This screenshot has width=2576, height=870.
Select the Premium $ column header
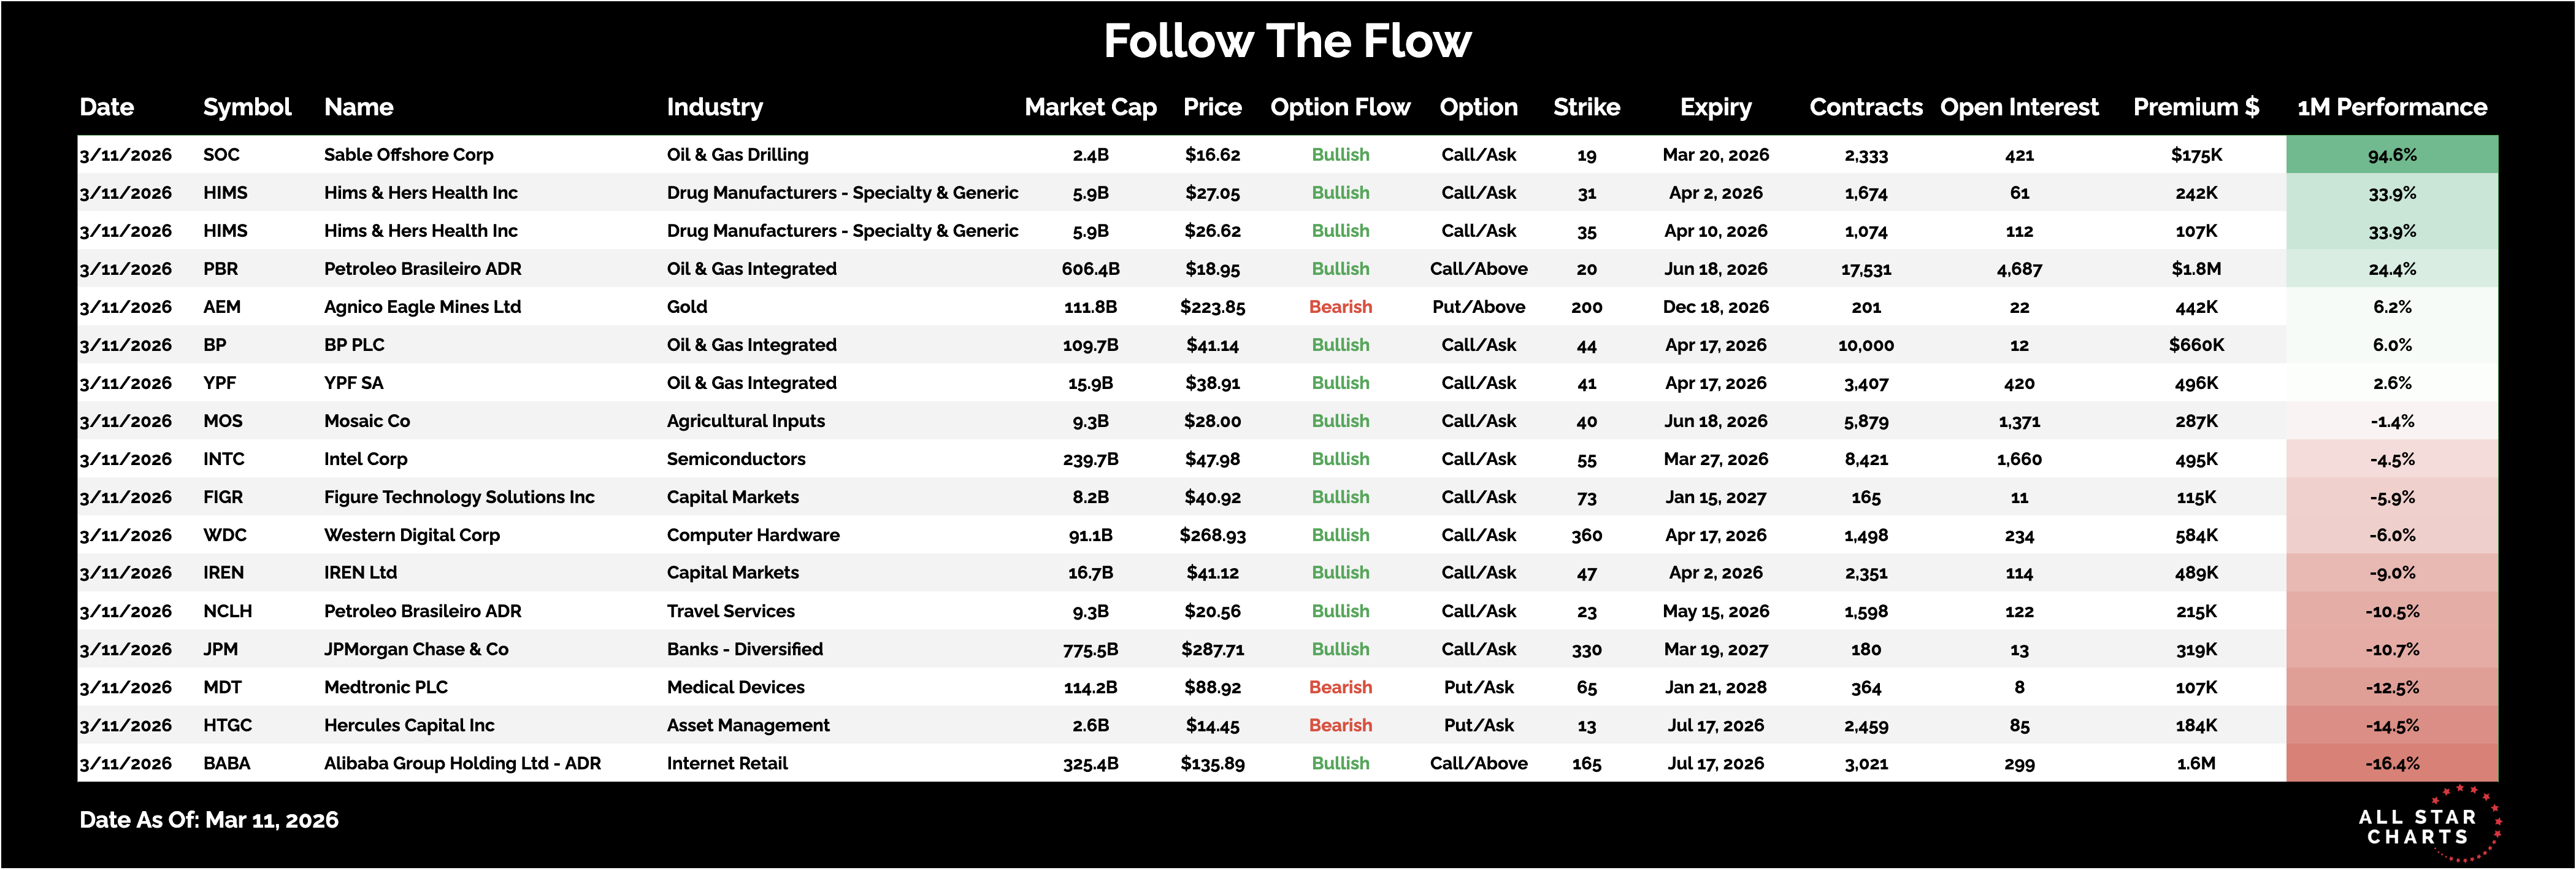[2195, 107]
